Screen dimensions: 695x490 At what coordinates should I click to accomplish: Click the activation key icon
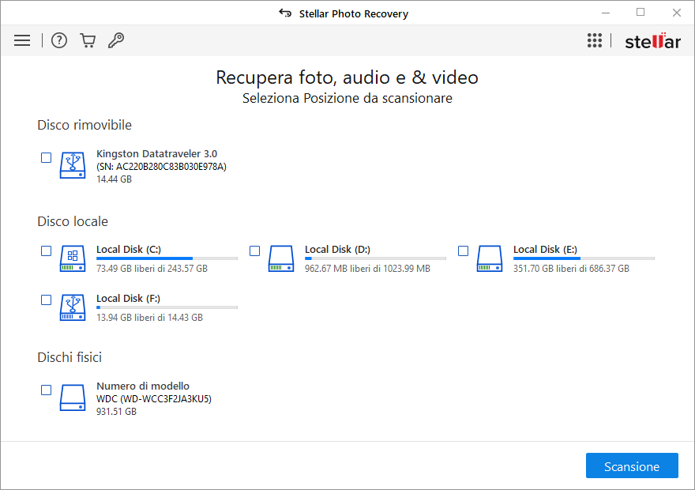click(116, 40)
